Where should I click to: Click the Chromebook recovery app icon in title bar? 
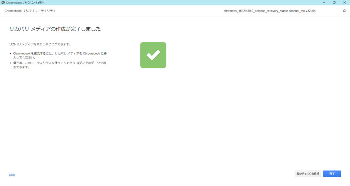[x=3, y=2]
